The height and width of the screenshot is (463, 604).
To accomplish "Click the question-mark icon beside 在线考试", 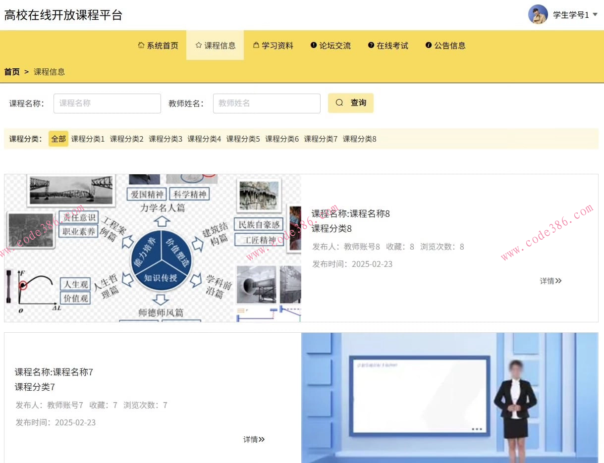I will pyautogui.click(x=370, y=45).
